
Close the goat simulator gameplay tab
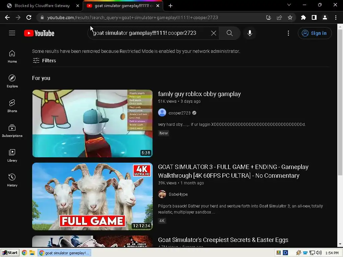click(x=158, y=6)
